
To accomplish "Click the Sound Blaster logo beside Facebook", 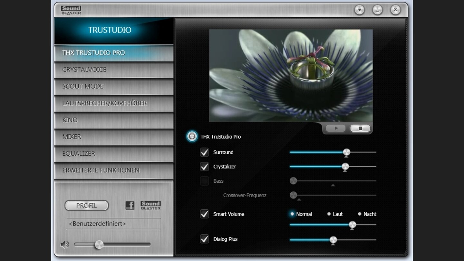I will (150, 205).
